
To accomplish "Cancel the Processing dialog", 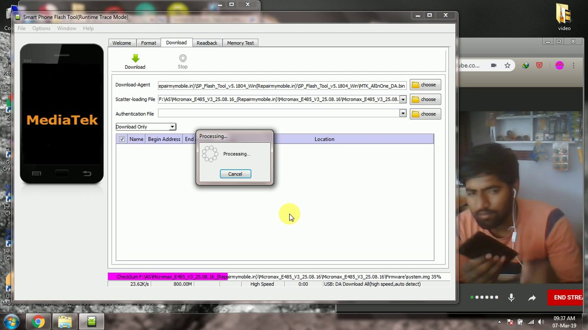I will 235,174.
